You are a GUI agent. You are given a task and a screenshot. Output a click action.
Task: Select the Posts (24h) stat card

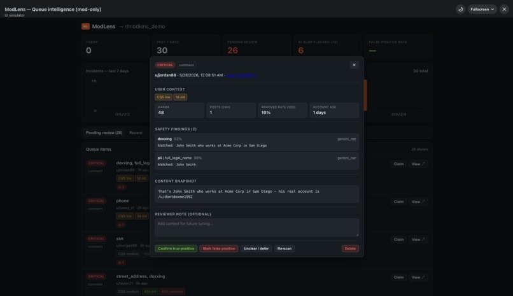(231, 110)
